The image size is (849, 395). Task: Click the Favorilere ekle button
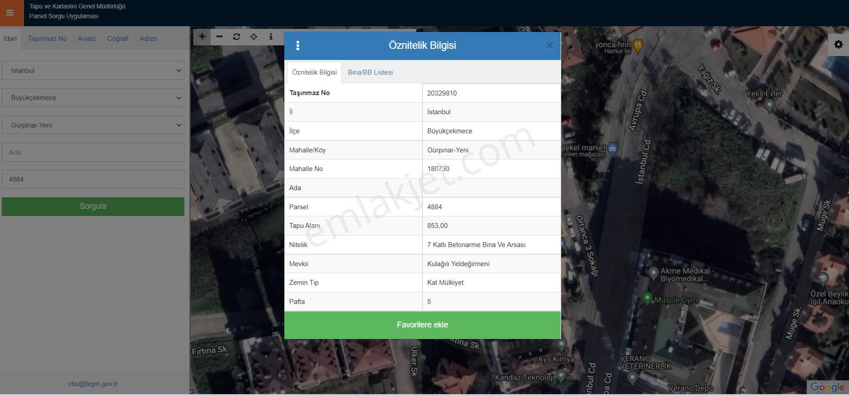point(422,325)
